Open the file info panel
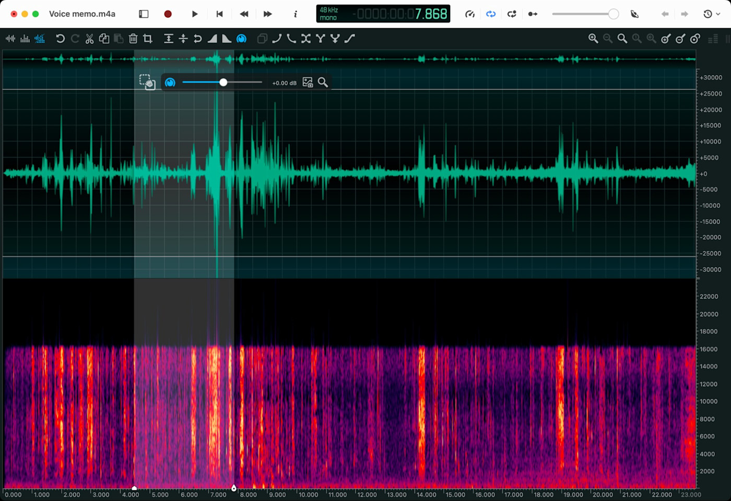 296,14
